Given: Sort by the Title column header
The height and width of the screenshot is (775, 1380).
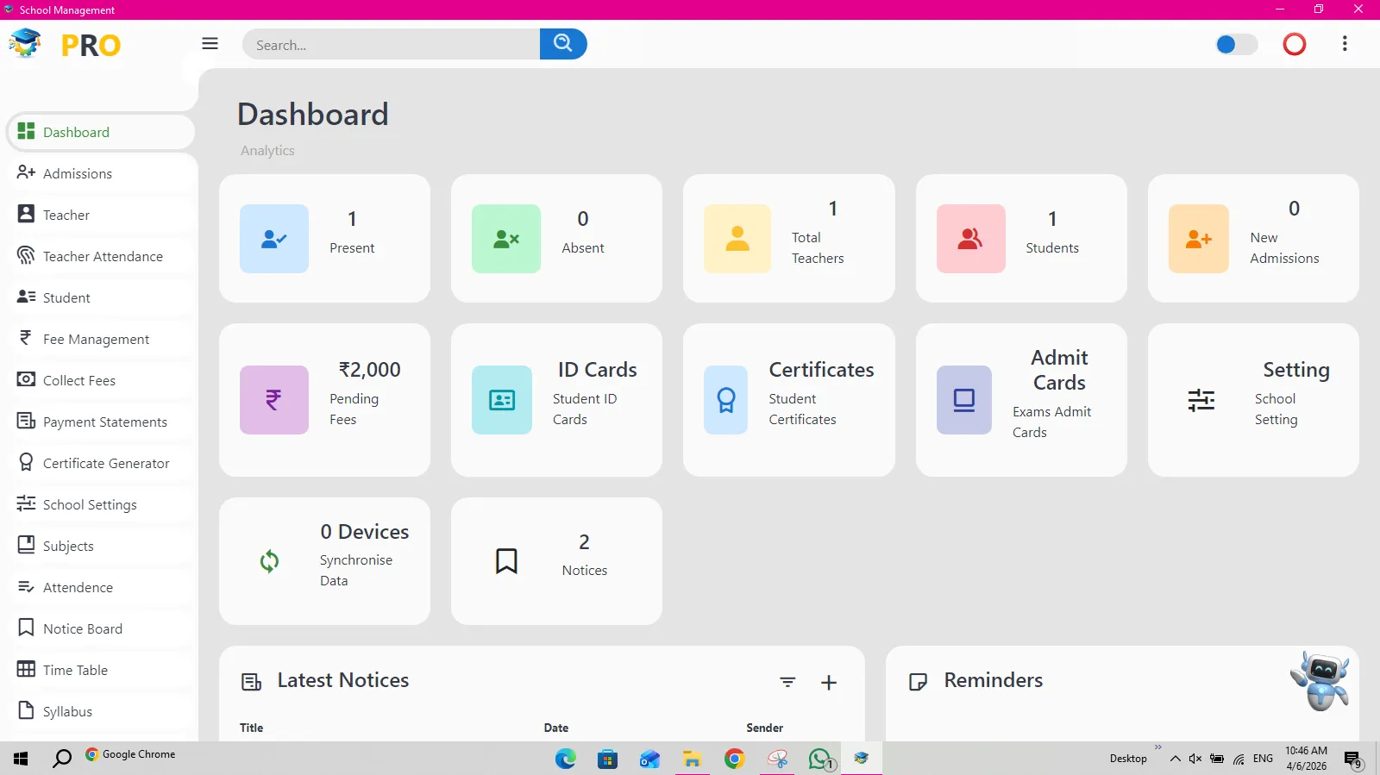Looking at the screenshot, I should click(252, 728).
